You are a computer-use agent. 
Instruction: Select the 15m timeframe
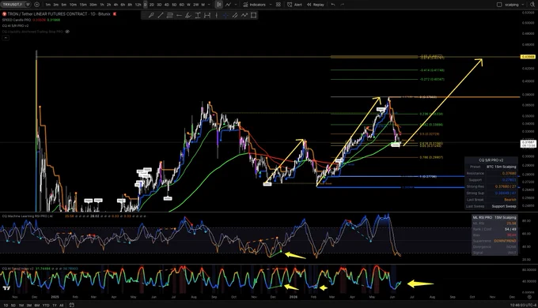point(83,5)
